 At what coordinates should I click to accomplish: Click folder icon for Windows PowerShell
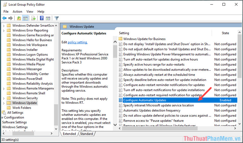pyautogui.click(x=9, y=79)
